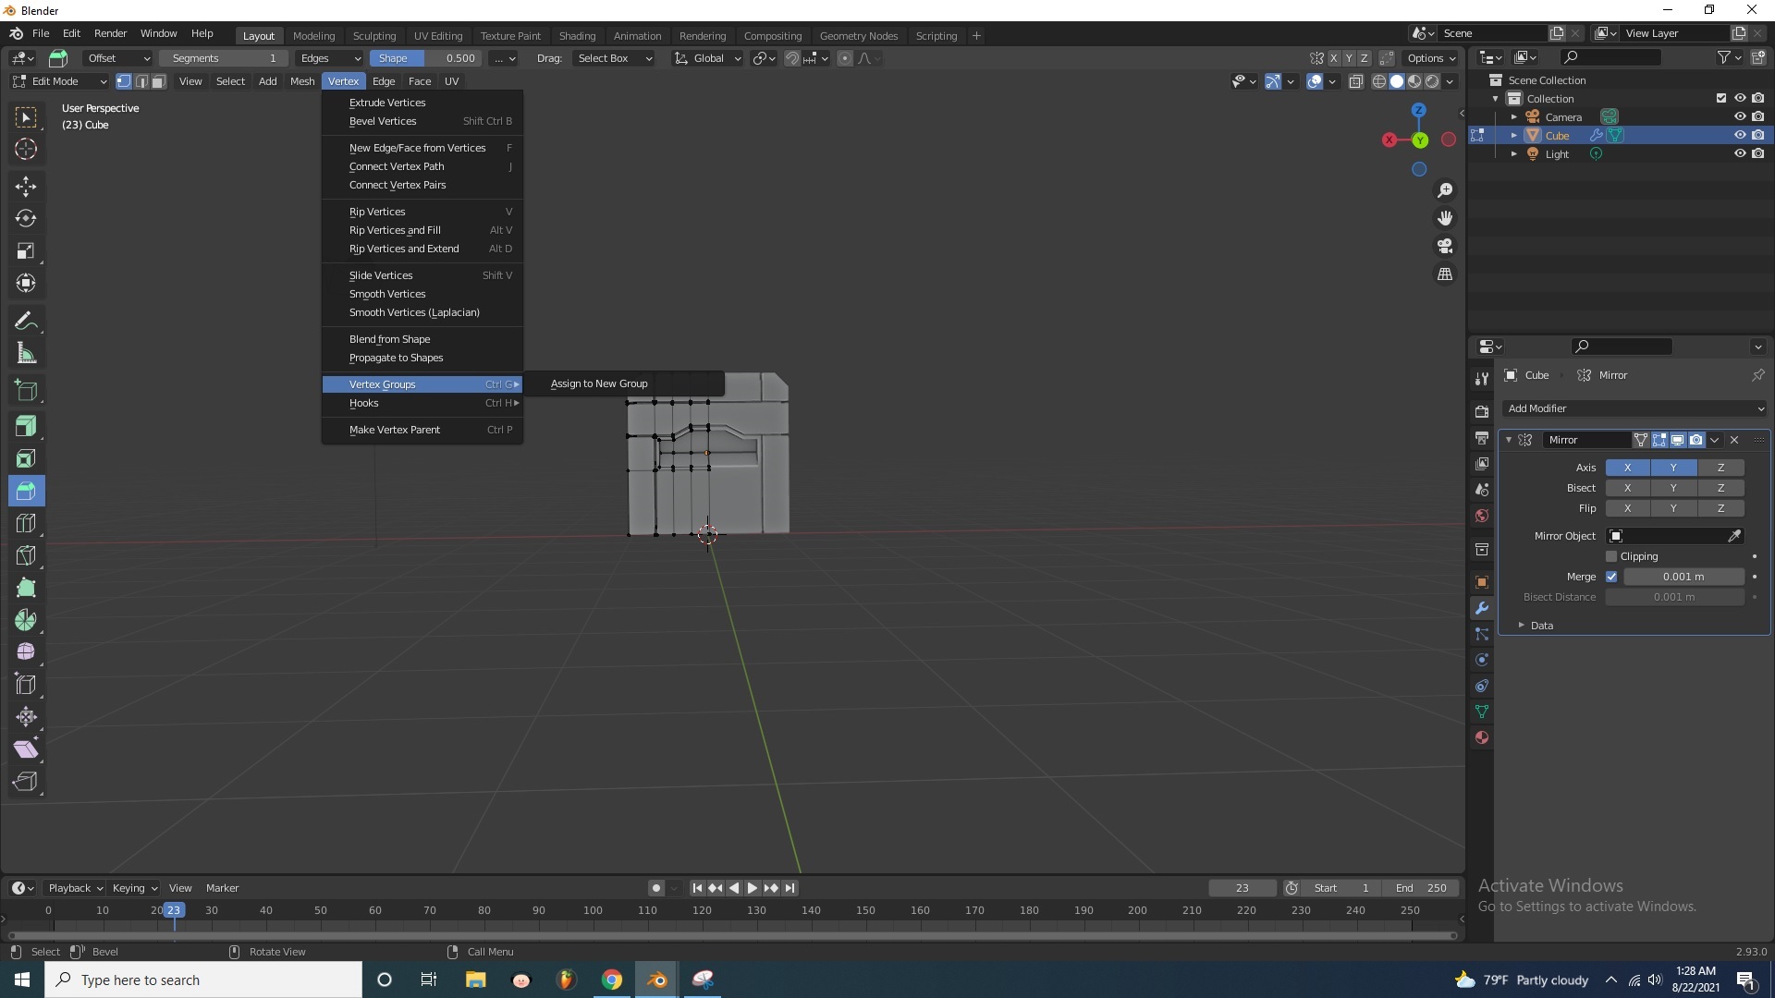
Task: Uncheck the Merge checkbox
Action: [x=1611, y=577]
